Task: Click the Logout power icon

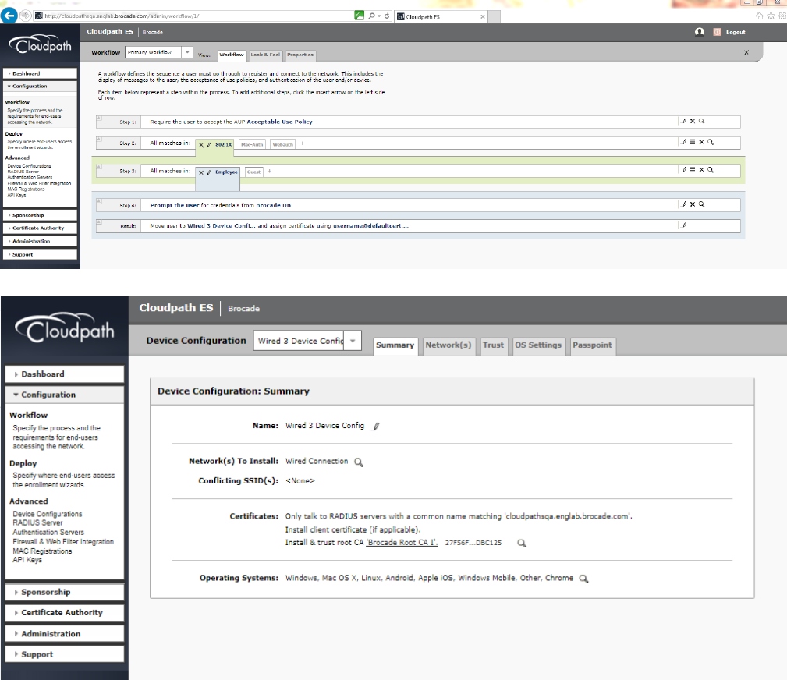Action: coord(718,32)
